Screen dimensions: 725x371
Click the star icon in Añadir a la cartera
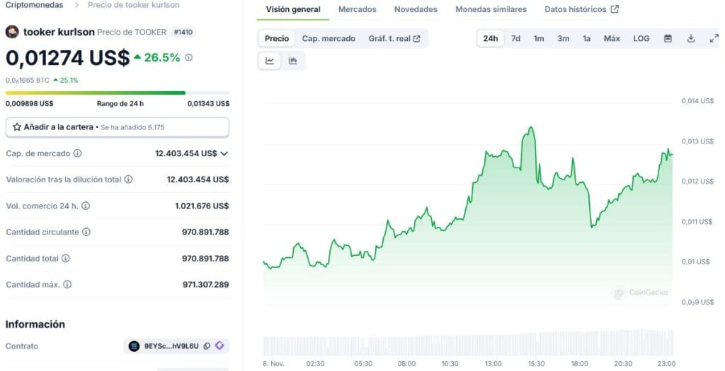point(17,127)
